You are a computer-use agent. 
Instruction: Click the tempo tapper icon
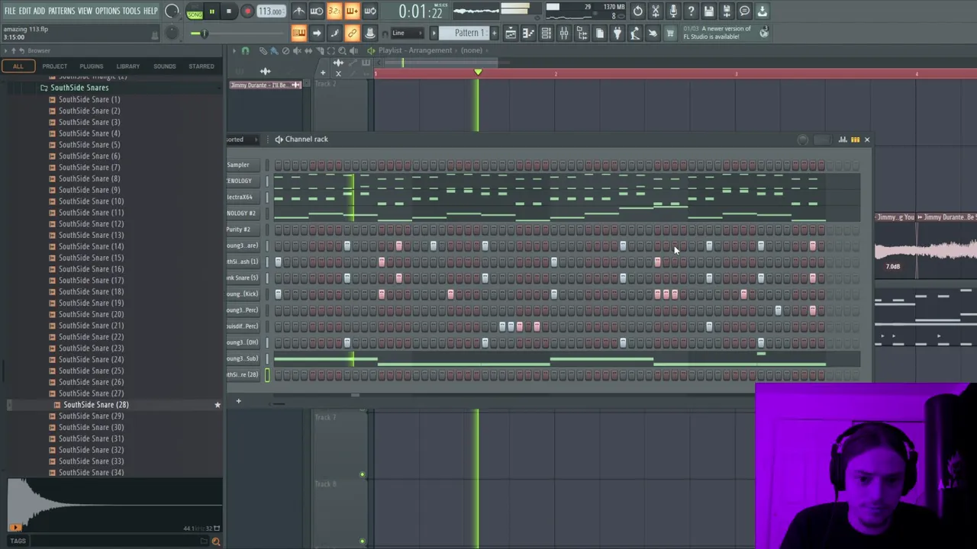[635, 33]
